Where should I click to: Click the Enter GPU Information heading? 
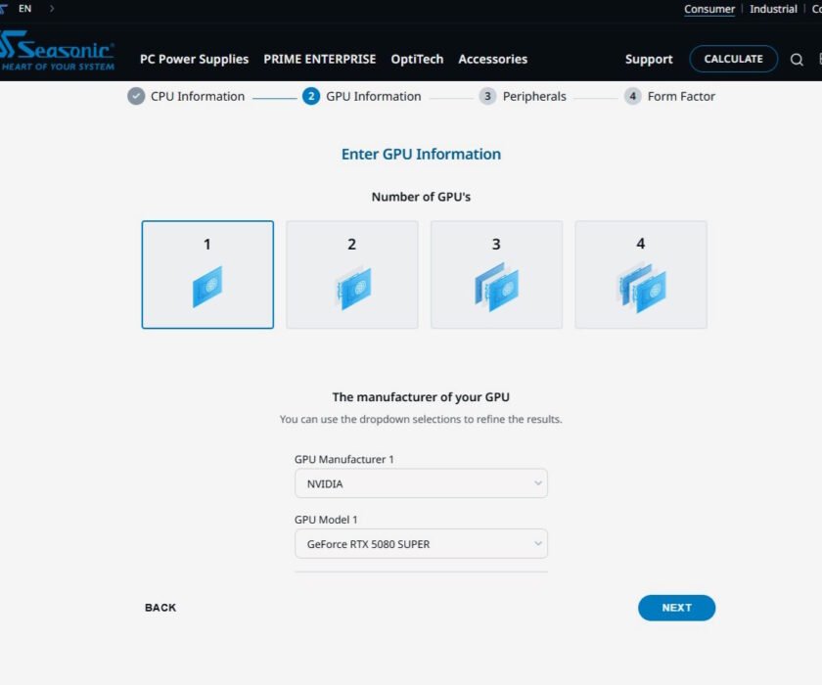(x=421, y=154)
